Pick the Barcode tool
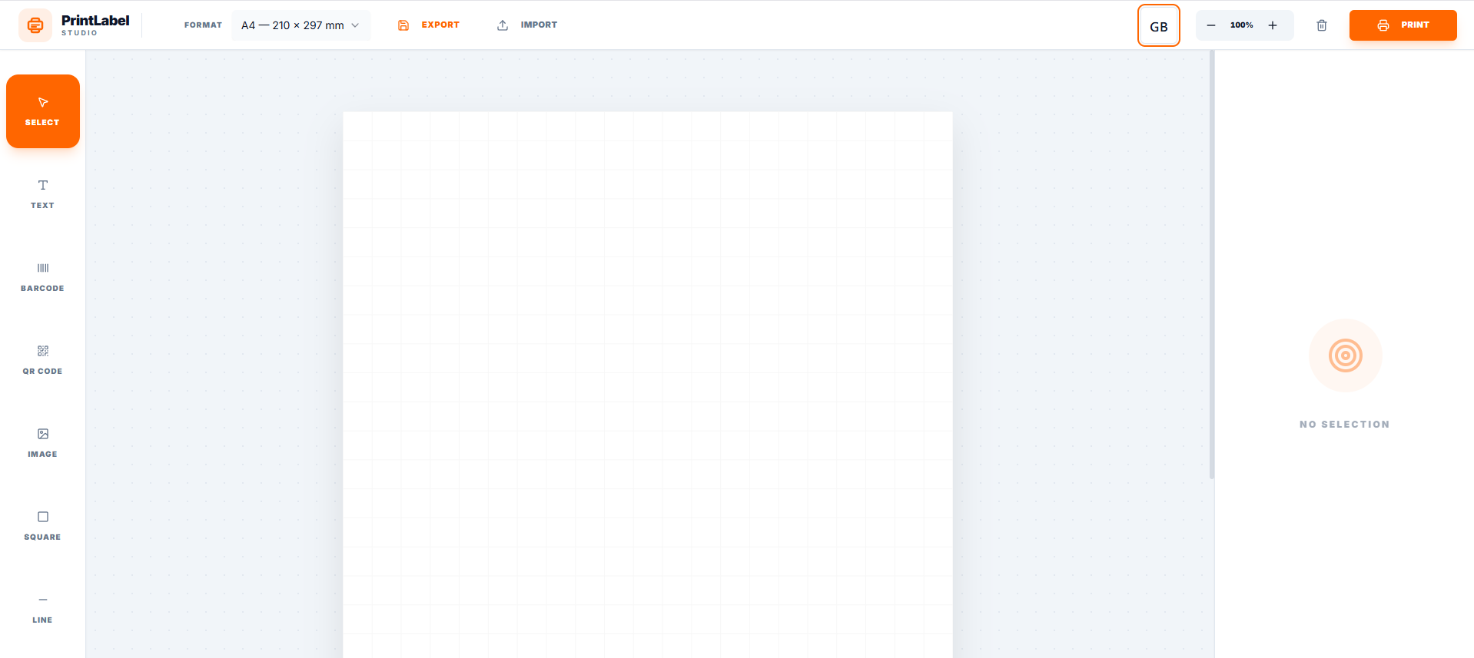 pos(43,277)
